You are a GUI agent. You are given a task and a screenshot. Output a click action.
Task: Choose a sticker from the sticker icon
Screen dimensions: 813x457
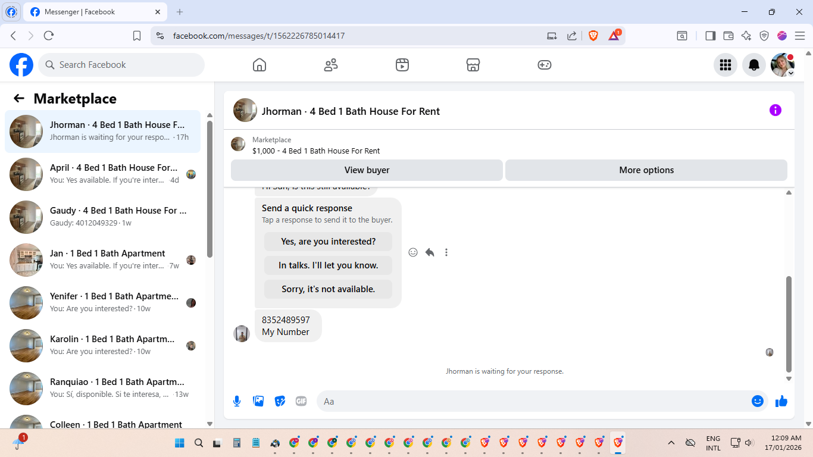(280, 401)
